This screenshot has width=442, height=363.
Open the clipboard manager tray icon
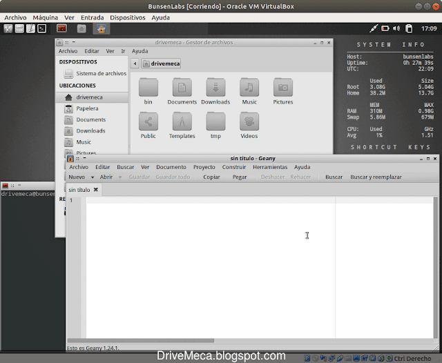coord(409,28)
